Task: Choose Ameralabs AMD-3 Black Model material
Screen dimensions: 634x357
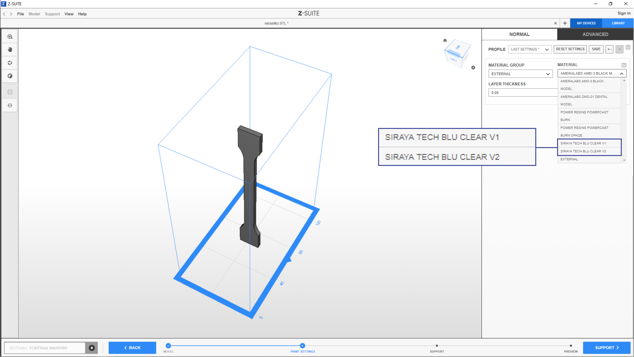Action: (589, 85)
